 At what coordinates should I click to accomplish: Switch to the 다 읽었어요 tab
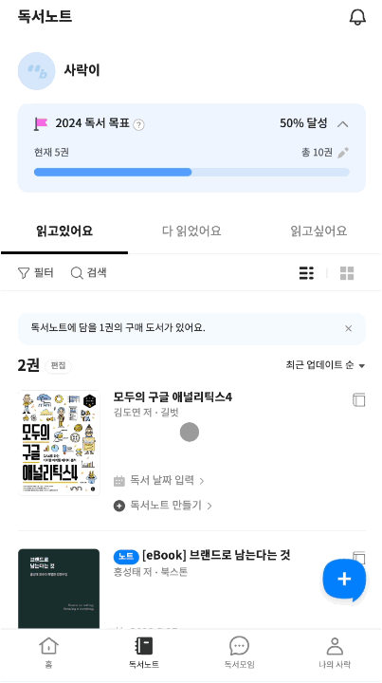tap(191, 231)
